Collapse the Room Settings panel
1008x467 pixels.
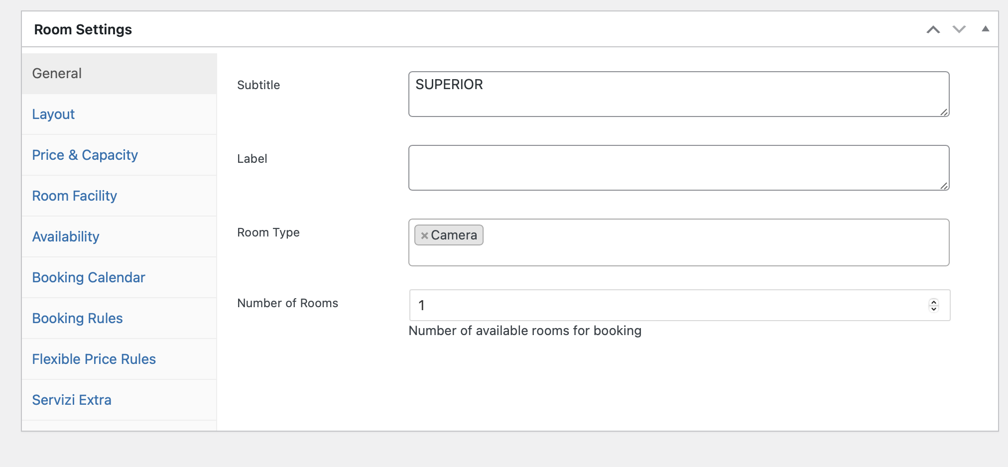point(985,29)
